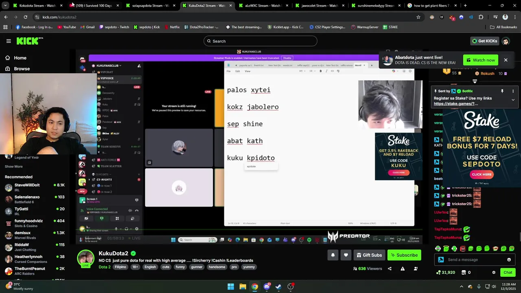The image size is (521, 293).
Task: Switch to the aLoWXC Stream tab
Action: point(263,6)
